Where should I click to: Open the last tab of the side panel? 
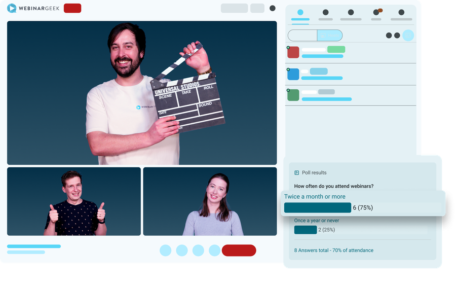click(401, 15)
